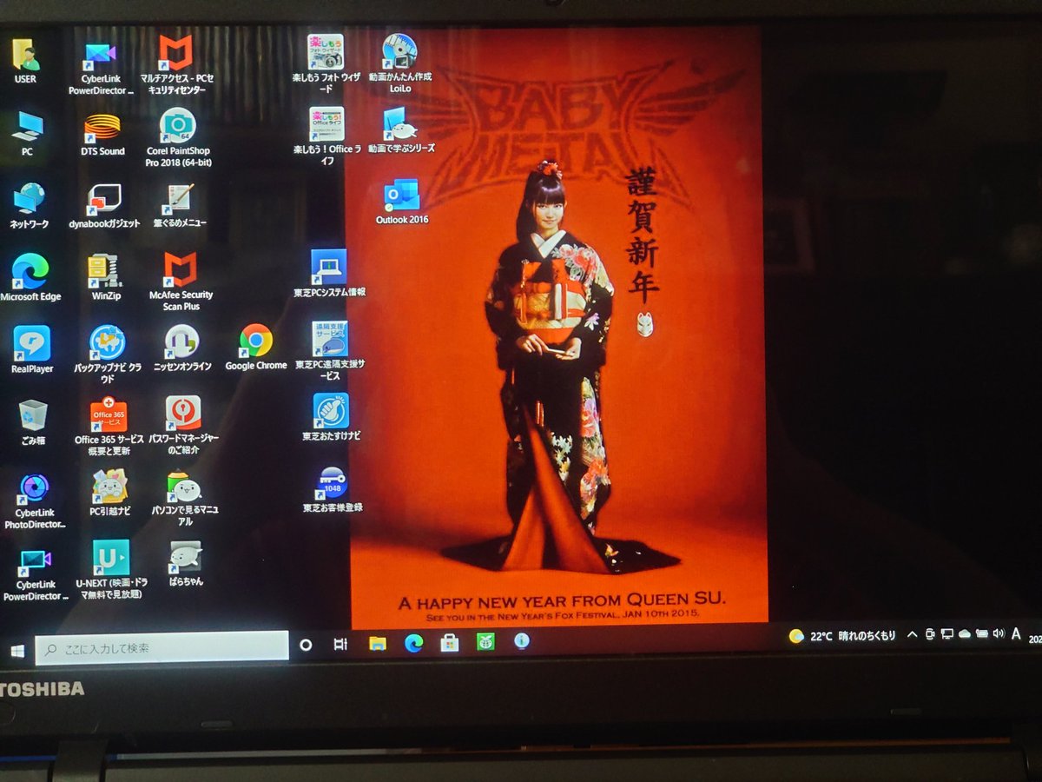The width and height of the screenshot is (1042, 782).
Task: Open Outlook 2016 from the desktop
Action: pos(402,202)
